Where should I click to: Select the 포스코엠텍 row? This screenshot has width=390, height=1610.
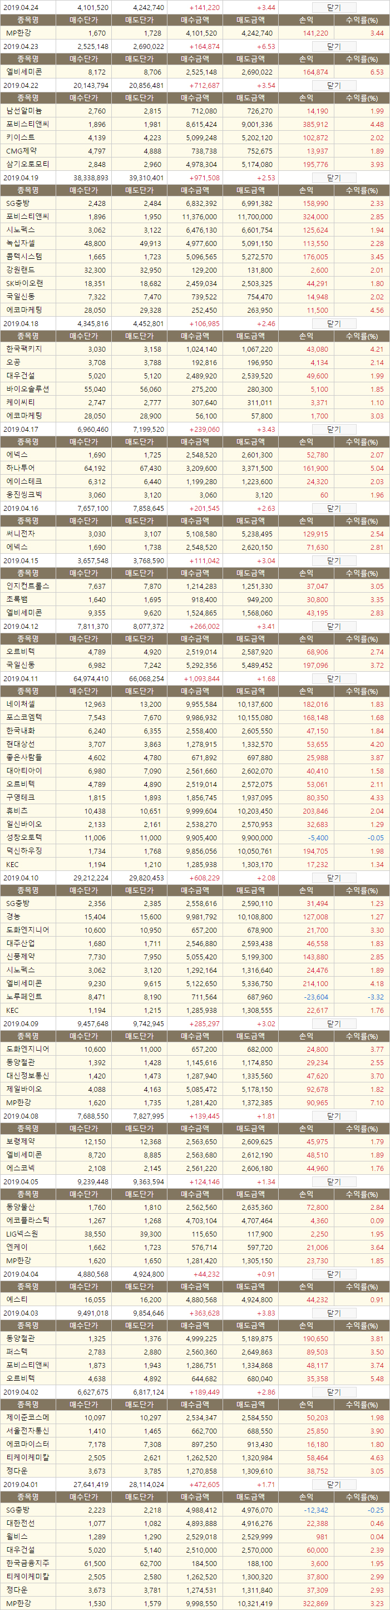pyautogui.click(x=195, y=717)
